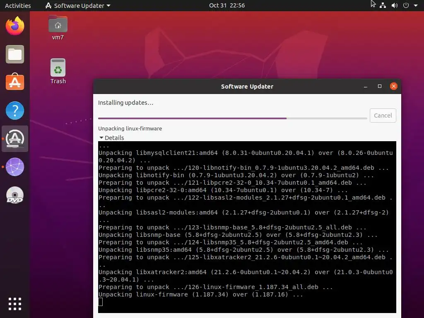This screenshot has height=318, width=424.
Task: Open the Software Updater app menu in top bar
Action: 78,5
